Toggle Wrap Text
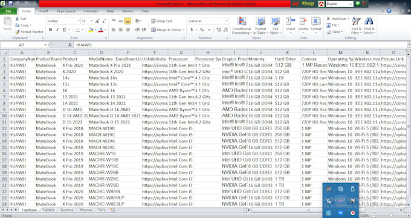Viewport: 411px width, 218px height. [162, 21]
